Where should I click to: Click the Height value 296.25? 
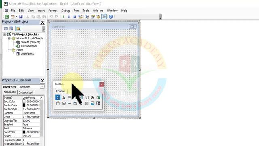pos(31,136)
